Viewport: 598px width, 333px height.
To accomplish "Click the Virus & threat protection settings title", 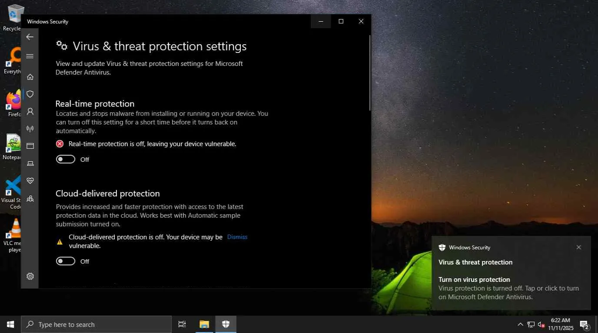I will tap(159, 46).
